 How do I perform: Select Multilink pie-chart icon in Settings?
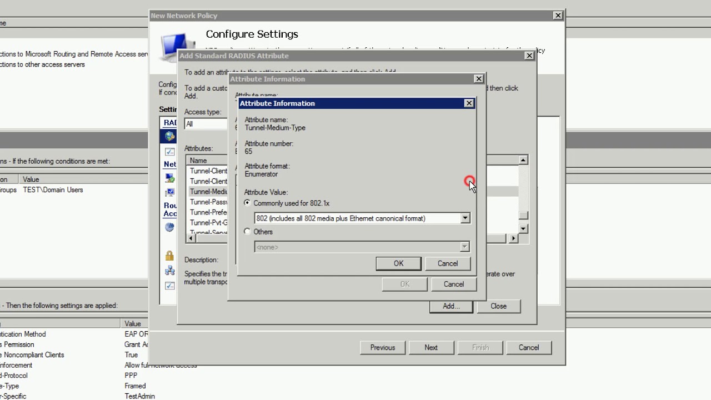[169, 227]
